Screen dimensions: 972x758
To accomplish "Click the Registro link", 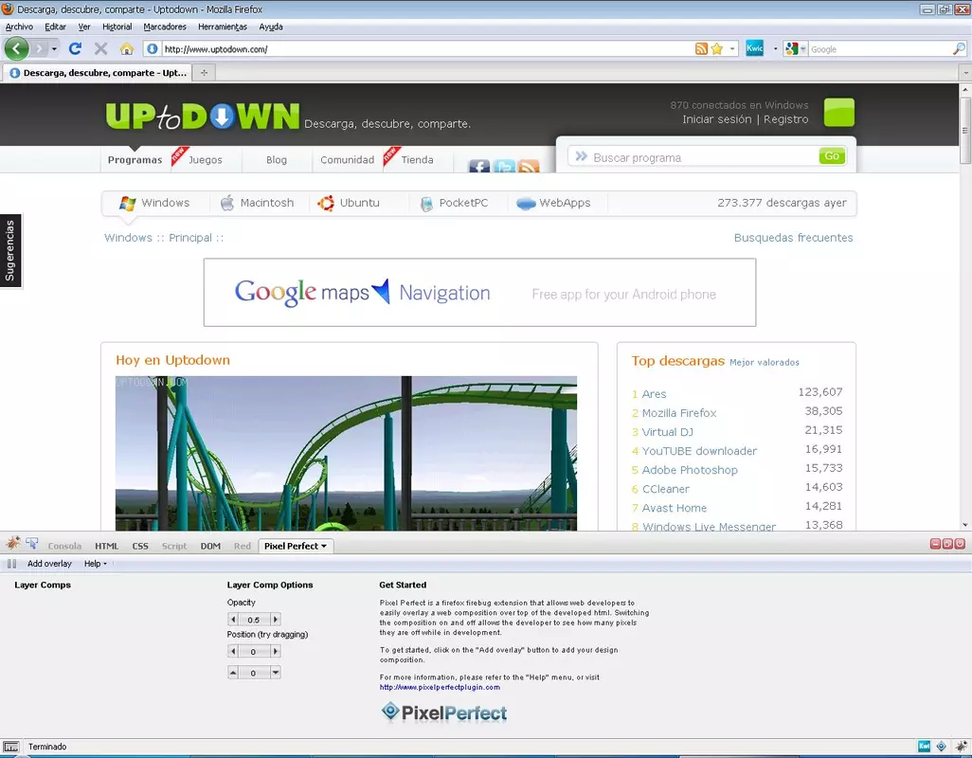I will 786,119.
